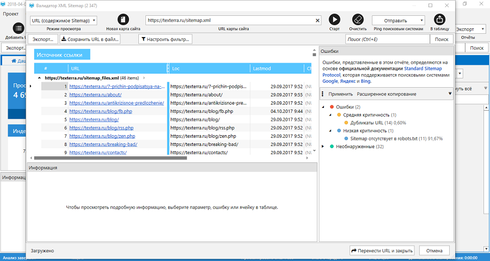Sort by the URL column header
Screen dimensions: 490x261
click(118, 69)
